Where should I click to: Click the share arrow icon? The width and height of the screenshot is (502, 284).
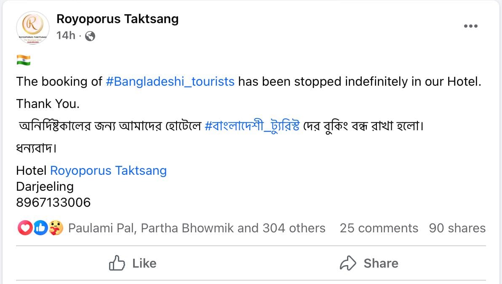[x=348, y=263]
